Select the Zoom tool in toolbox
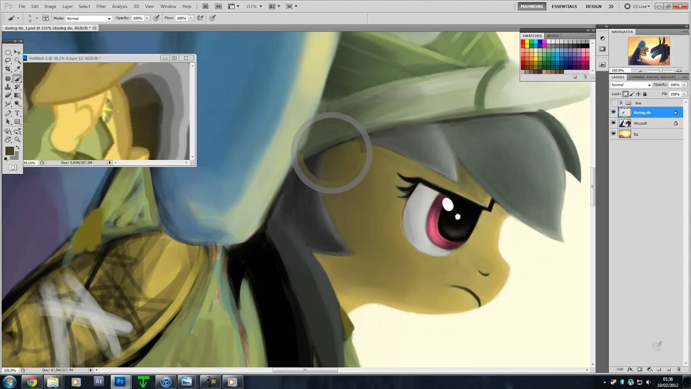This screenshot has width=691, height=389. [17, 139]
